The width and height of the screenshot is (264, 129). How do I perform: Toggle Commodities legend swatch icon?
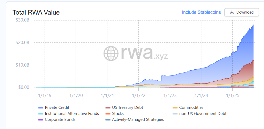point(175,107)
